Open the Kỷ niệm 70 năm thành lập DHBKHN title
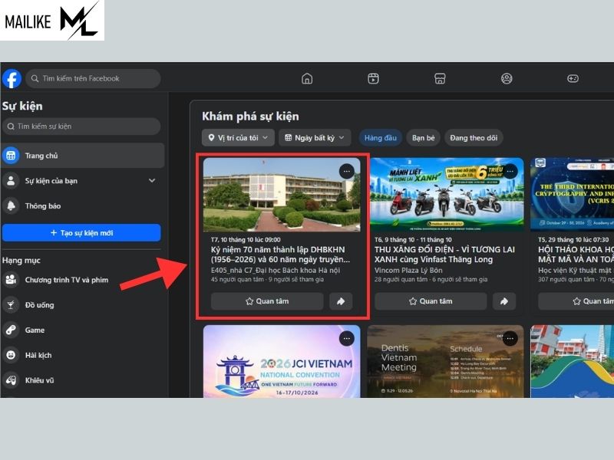The width and height of the screenshot is (614, 460). coord(280,255)
